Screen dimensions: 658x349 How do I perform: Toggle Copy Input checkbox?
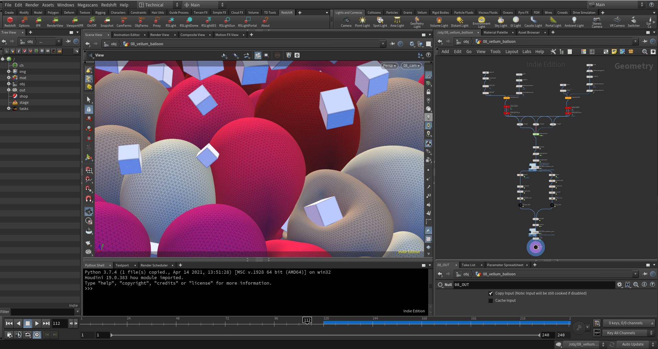(x=491, y=294)
